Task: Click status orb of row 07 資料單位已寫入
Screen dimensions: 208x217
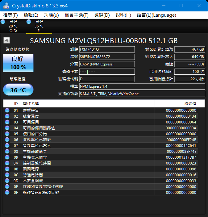Action: pyautogui.click(x=7, y=145)
